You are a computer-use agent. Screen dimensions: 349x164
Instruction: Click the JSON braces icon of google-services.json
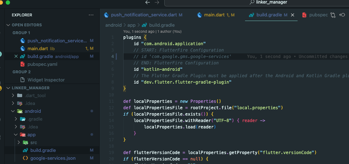point(25,158)
